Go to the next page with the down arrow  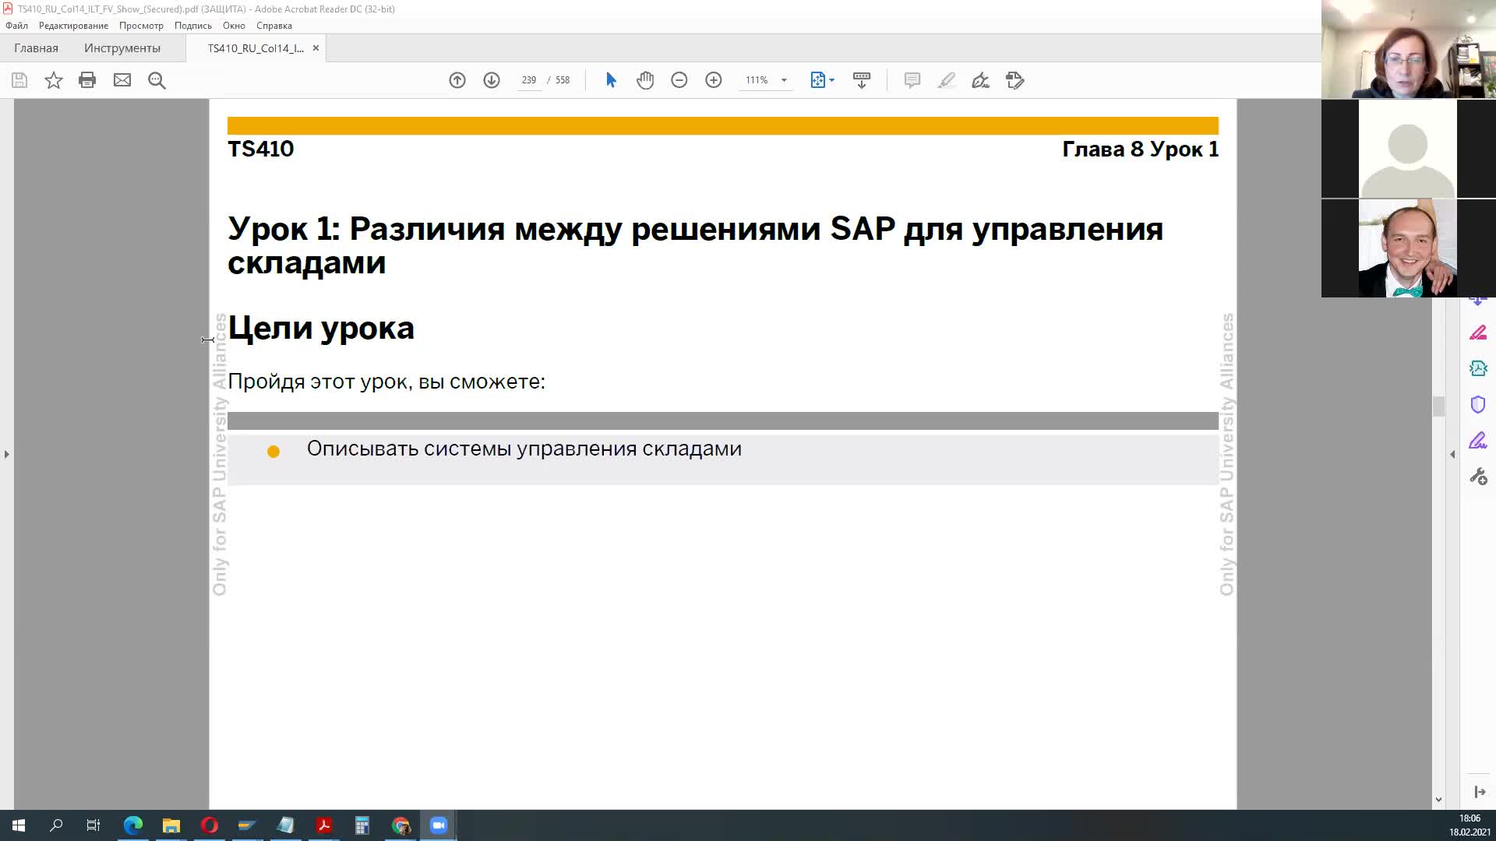coord(492,80)
